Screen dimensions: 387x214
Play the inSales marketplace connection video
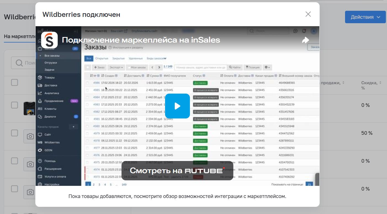[x=177, y=106]
